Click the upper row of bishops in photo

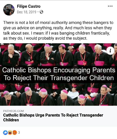(x=59, y=55)
